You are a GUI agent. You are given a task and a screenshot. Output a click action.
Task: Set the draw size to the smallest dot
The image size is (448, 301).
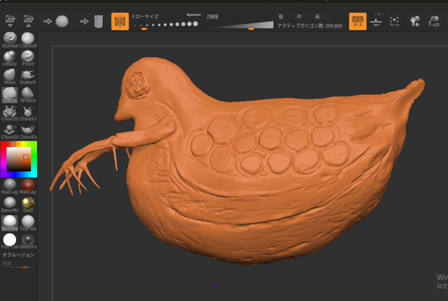pos(135,25)
